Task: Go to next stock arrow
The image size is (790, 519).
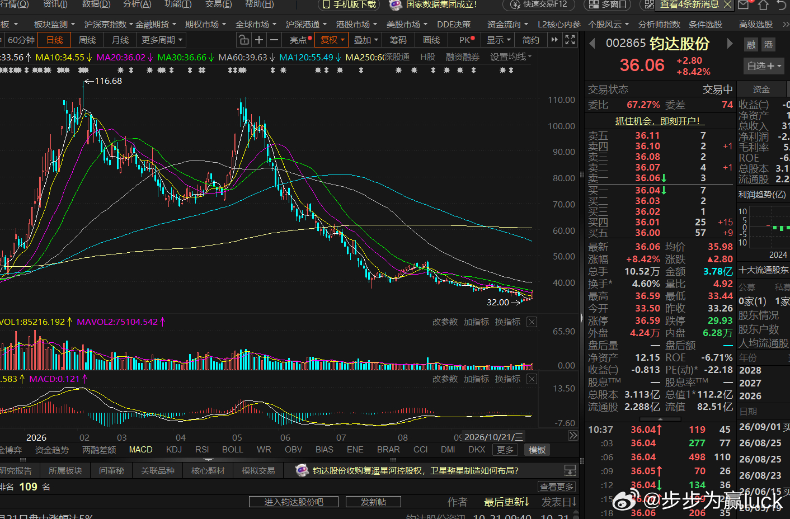Action: tap(730, 44)
